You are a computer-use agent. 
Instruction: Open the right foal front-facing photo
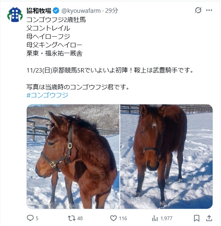click(x=166, y=156)
